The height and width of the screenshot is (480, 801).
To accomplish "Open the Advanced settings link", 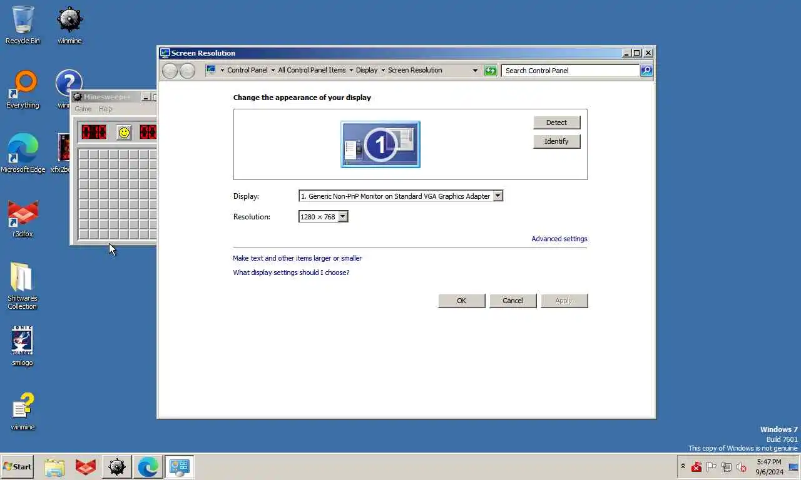I will [559, 239].
